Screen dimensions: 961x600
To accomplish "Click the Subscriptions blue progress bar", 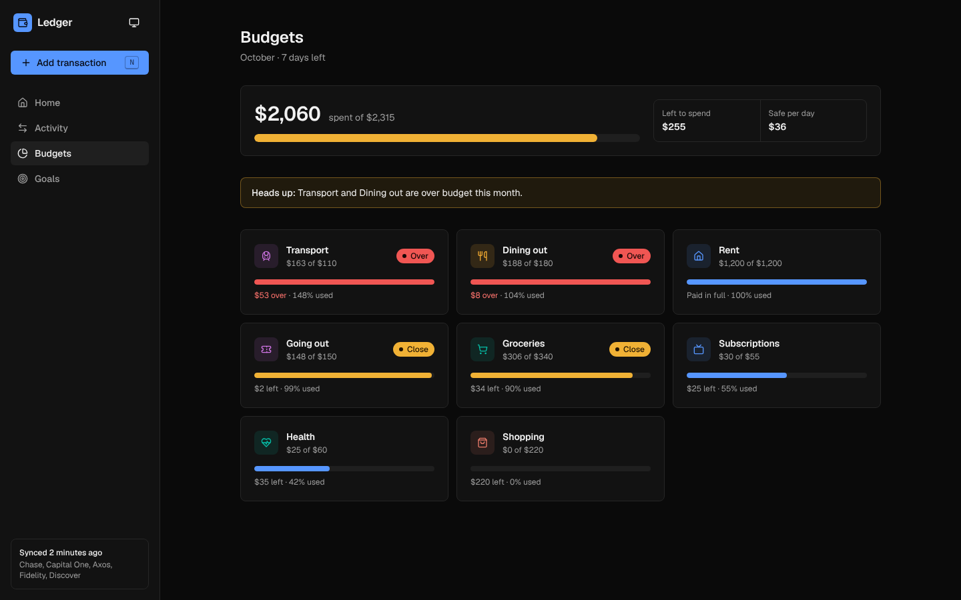I will coord(777,375).
